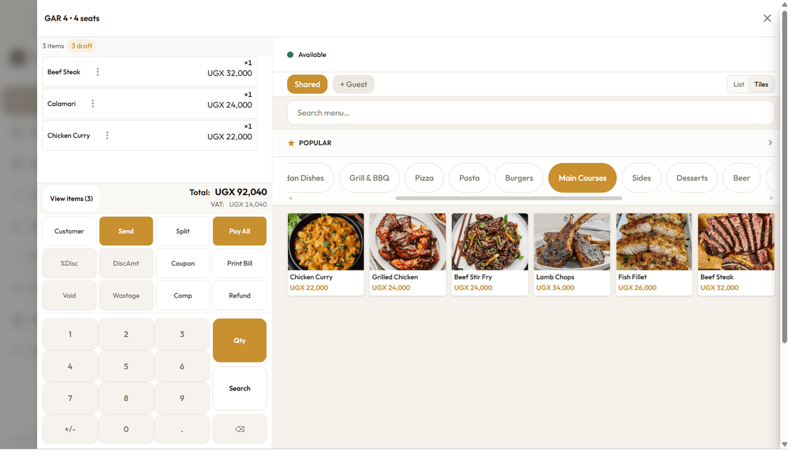Click the DiscAmt button
The height and width of the screenshot is (466, 795).
(x=126, y=263)
